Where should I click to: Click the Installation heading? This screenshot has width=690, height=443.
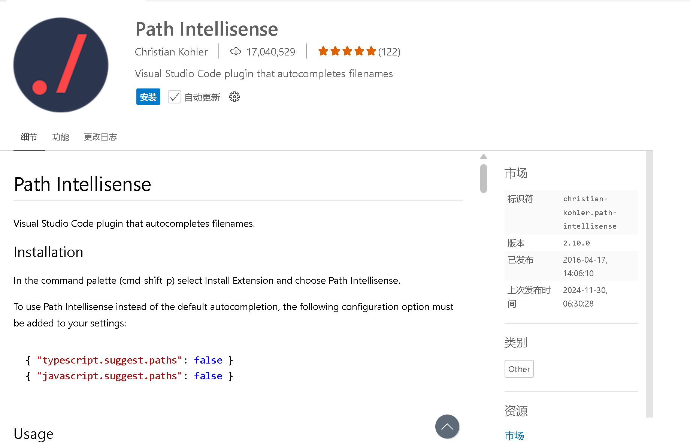point(48,252)
